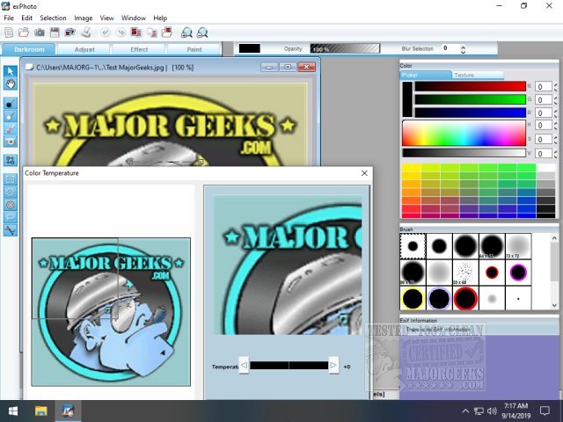Viewport: 563px width, 422px height.
Task: Click the H value input field
Action: point(544,126)
